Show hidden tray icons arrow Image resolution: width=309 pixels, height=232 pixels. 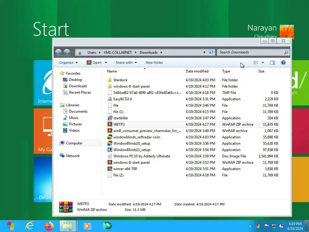coord(250,226)
